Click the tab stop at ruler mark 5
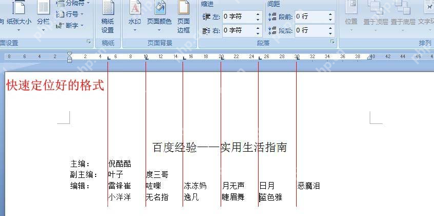 tap(109, 58)
